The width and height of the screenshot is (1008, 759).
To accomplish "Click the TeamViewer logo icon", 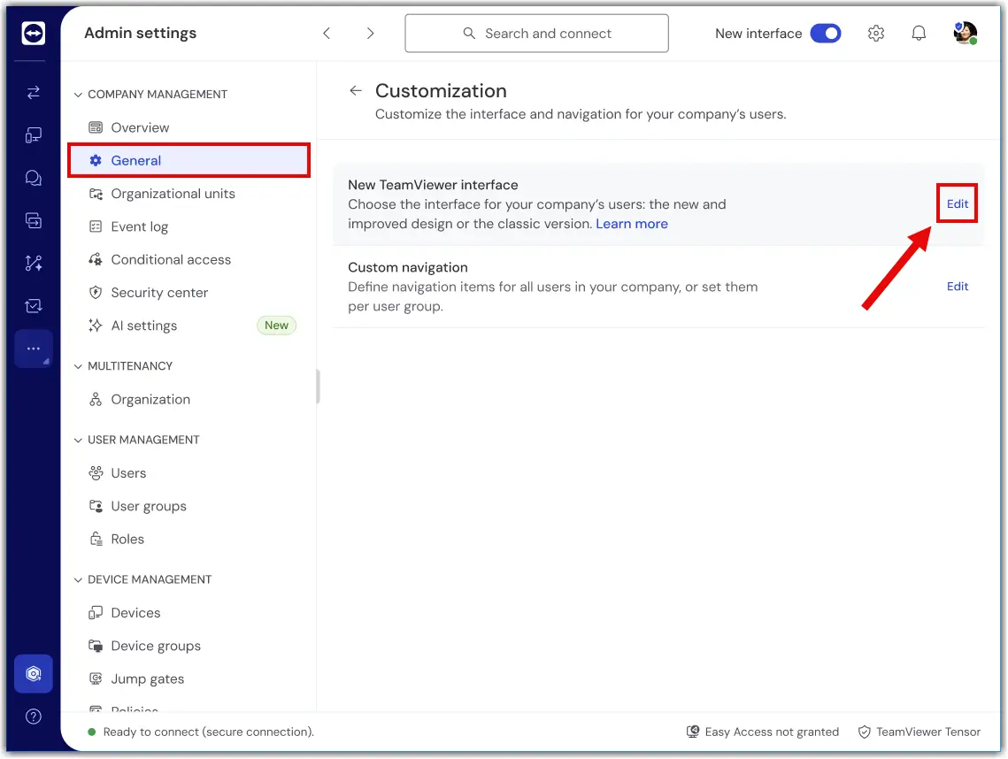I will click(34, 33).
